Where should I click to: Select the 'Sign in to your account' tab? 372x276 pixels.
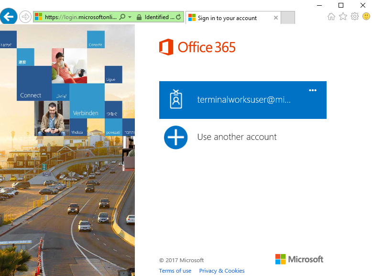tap(233, 18)
